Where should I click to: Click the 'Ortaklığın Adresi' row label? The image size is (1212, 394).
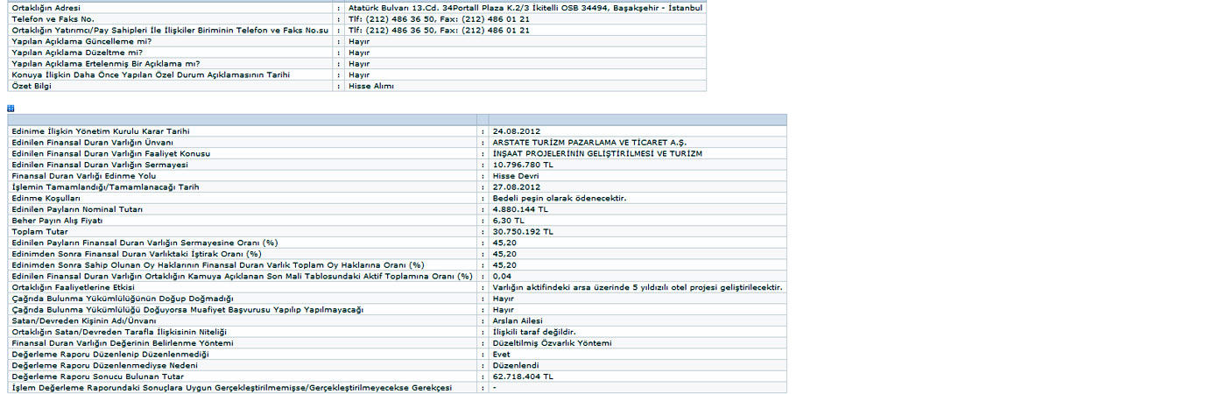click(x=45, y=8)
